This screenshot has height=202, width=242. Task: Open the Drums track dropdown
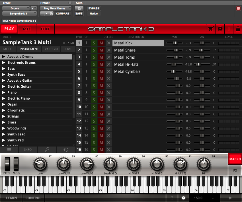pyautogui.click(x=16, y=9)
